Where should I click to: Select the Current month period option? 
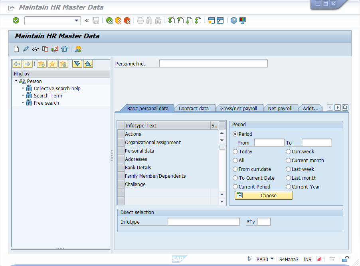coord(288,160)
